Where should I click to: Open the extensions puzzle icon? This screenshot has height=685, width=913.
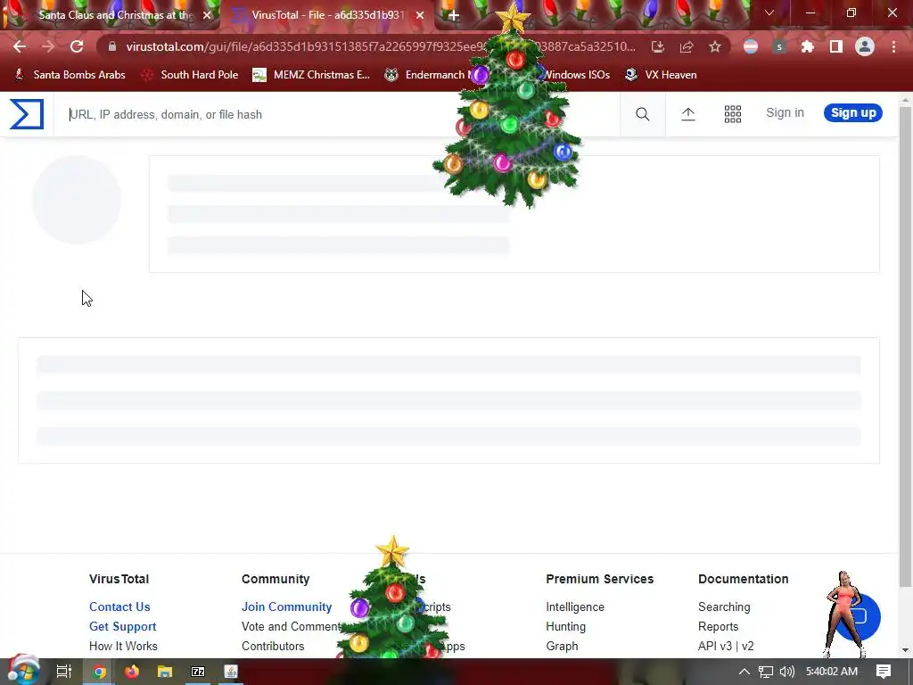coord(807,46)
